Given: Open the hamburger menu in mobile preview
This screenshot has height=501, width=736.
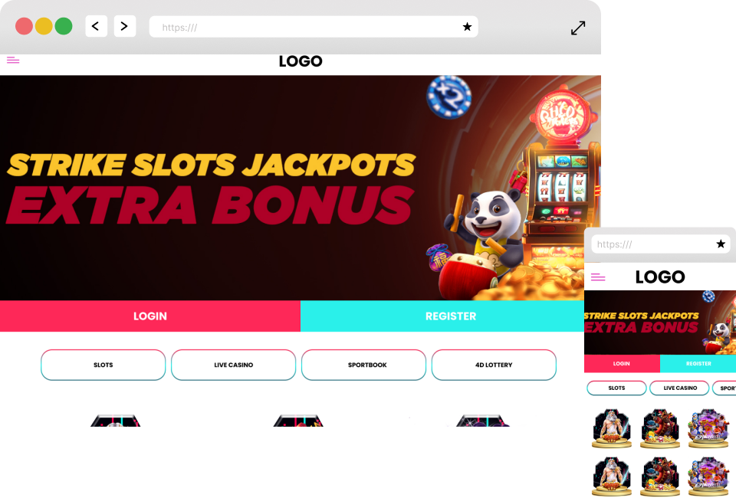Looking at the screenshot, I should [597, 277].
